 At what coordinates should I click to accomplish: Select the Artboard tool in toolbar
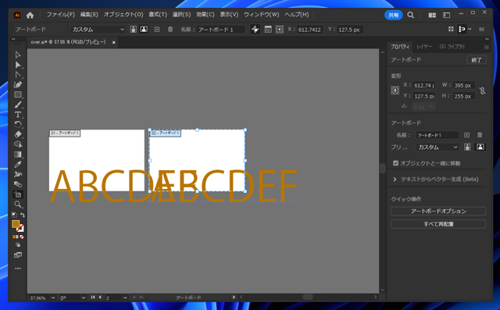[18, 194]
